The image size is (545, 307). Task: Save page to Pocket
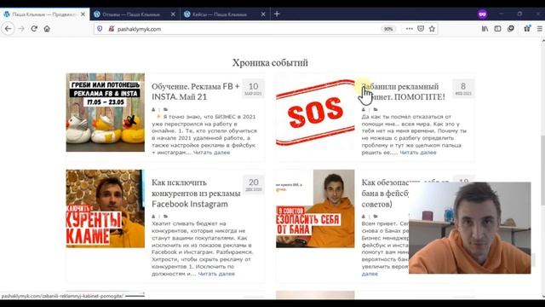point(421,29)
